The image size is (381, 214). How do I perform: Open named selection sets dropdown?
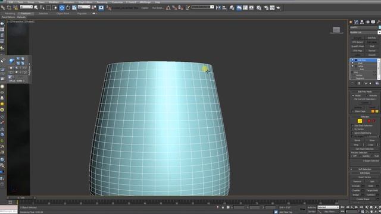click(x=202, y=7)
